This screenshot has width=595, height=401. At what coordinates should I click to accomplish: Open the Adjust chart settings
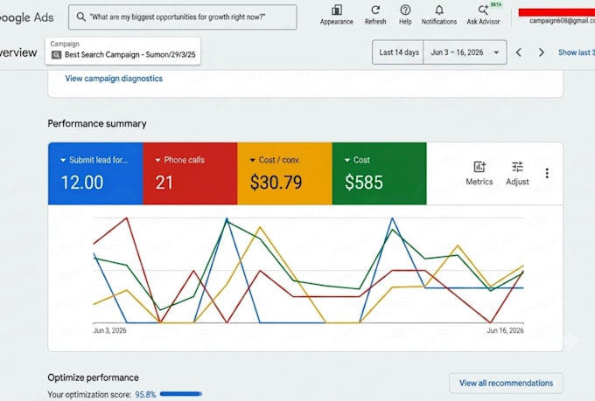(x=517, y=173)
